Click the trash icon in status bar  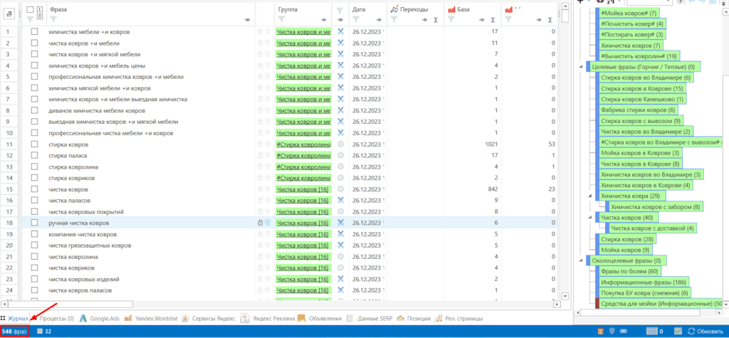(600, 331)
